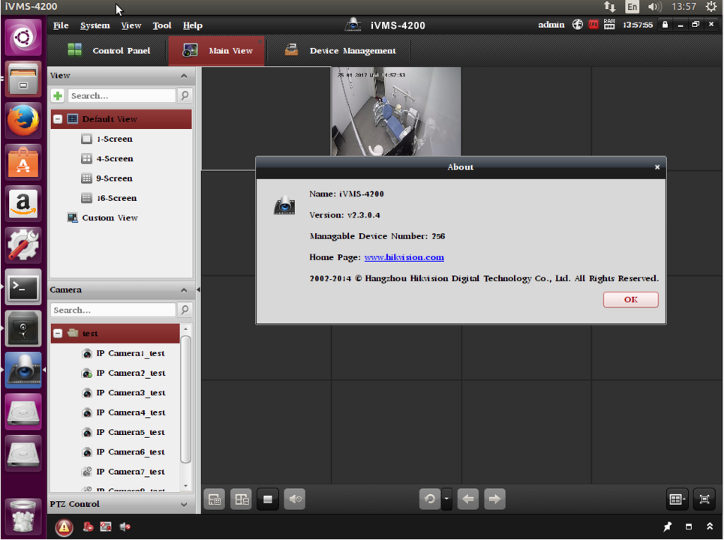Image resolution: width=724 pixels, height=540 pixels.
Task: Open Files manager in Ubuntu dock
Action: (23, 79)
